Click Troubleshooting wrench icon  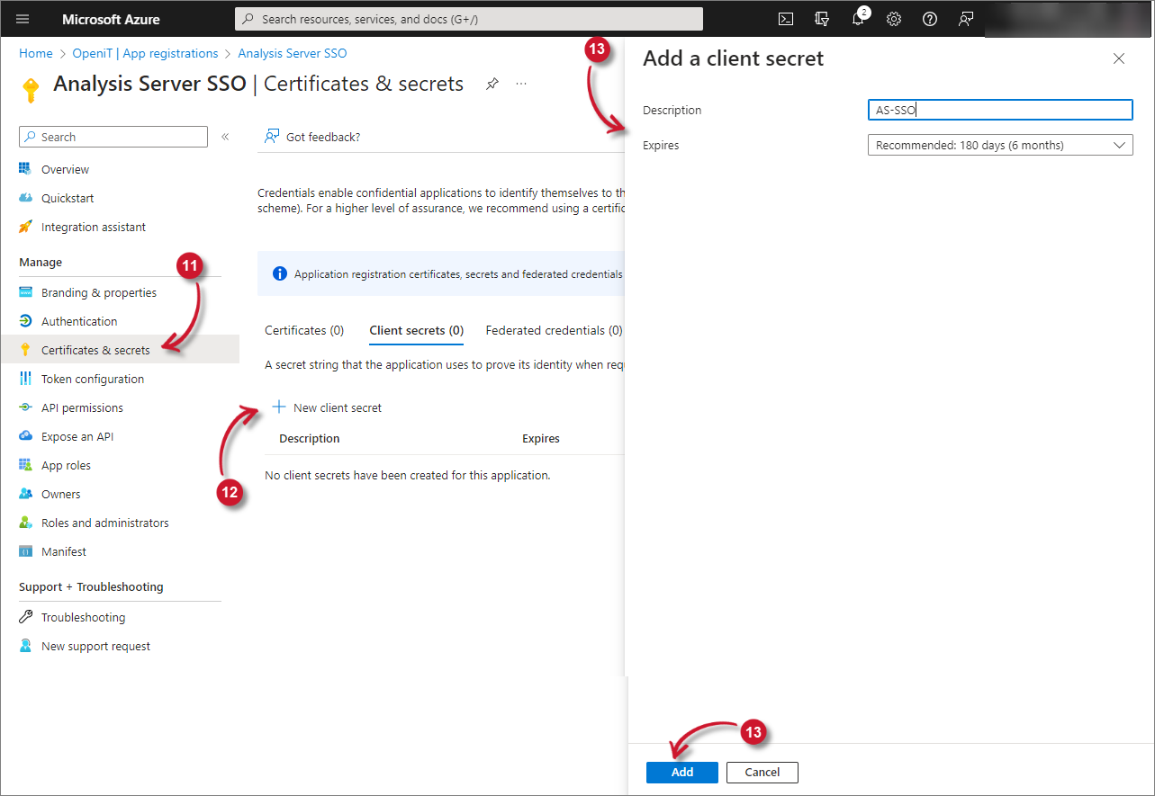coord(25,617)
